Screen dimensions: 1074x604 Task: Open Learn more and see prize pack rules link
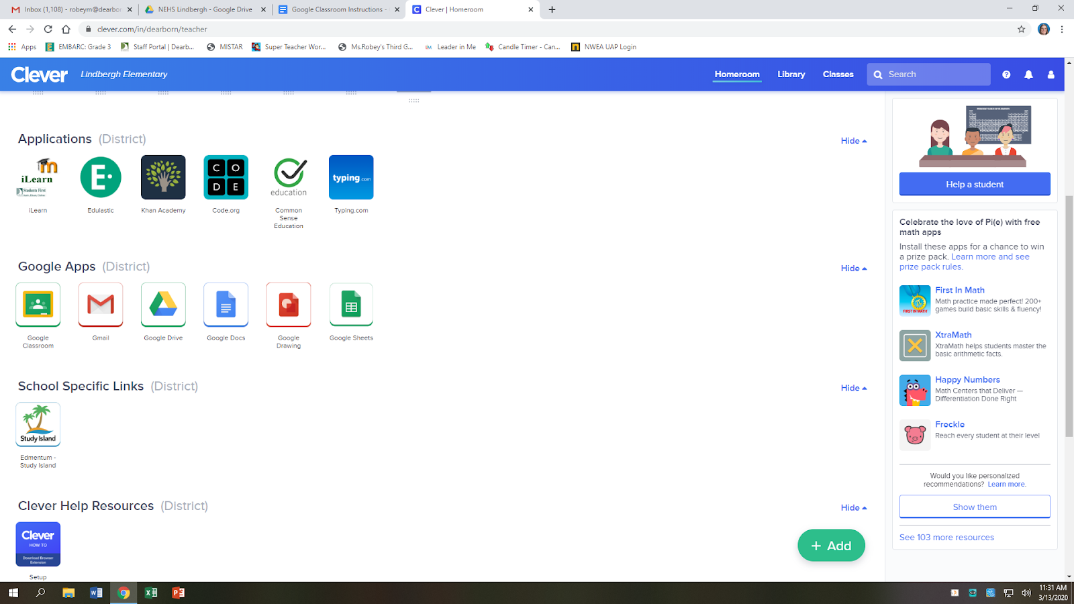(x=964, y=262)
